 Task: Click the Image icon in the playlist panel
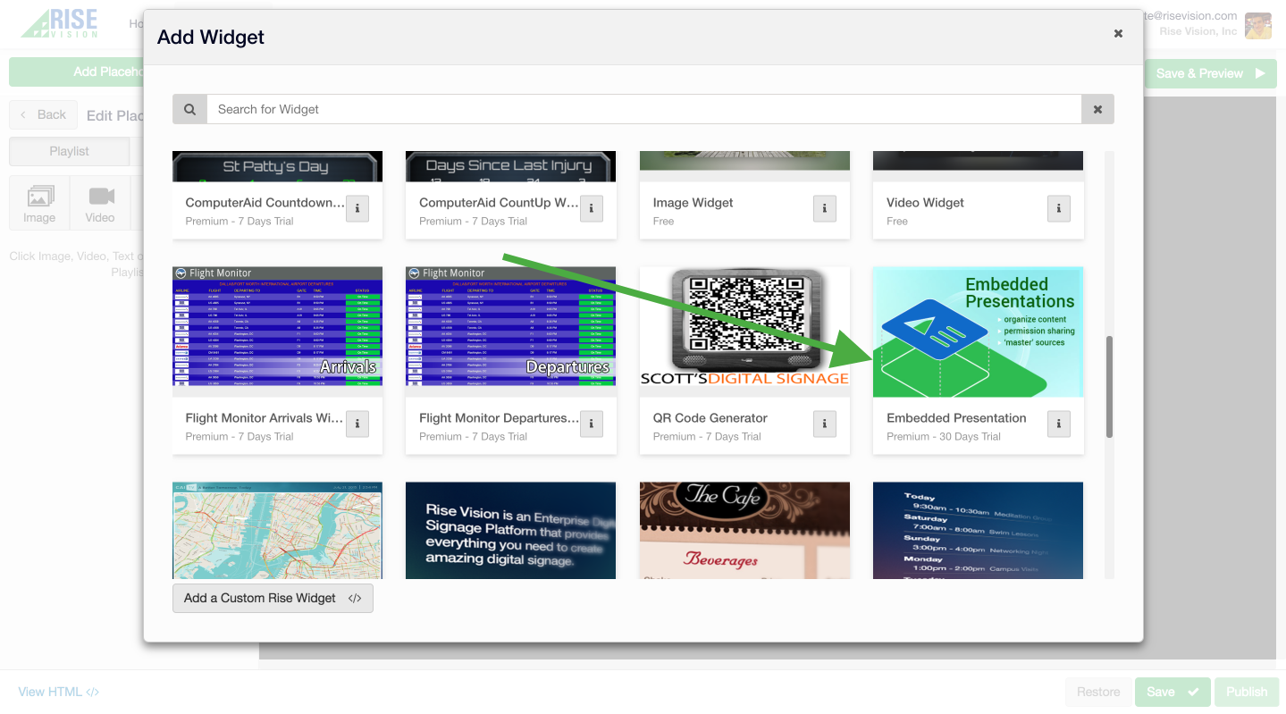coord(39,204)
